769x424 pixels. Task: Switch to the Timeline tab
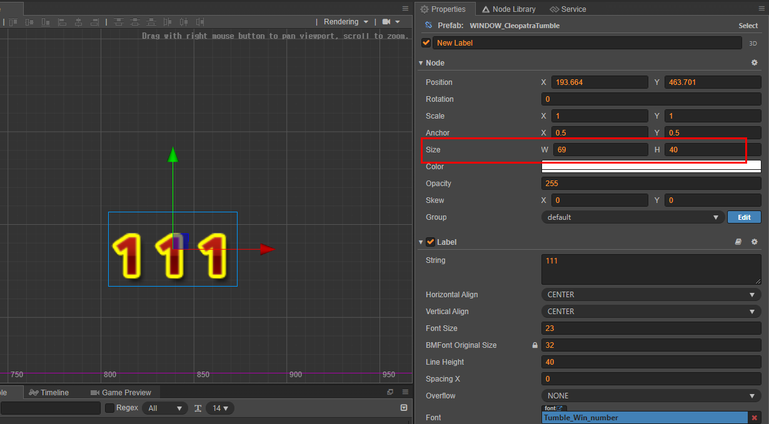(49, 392)
